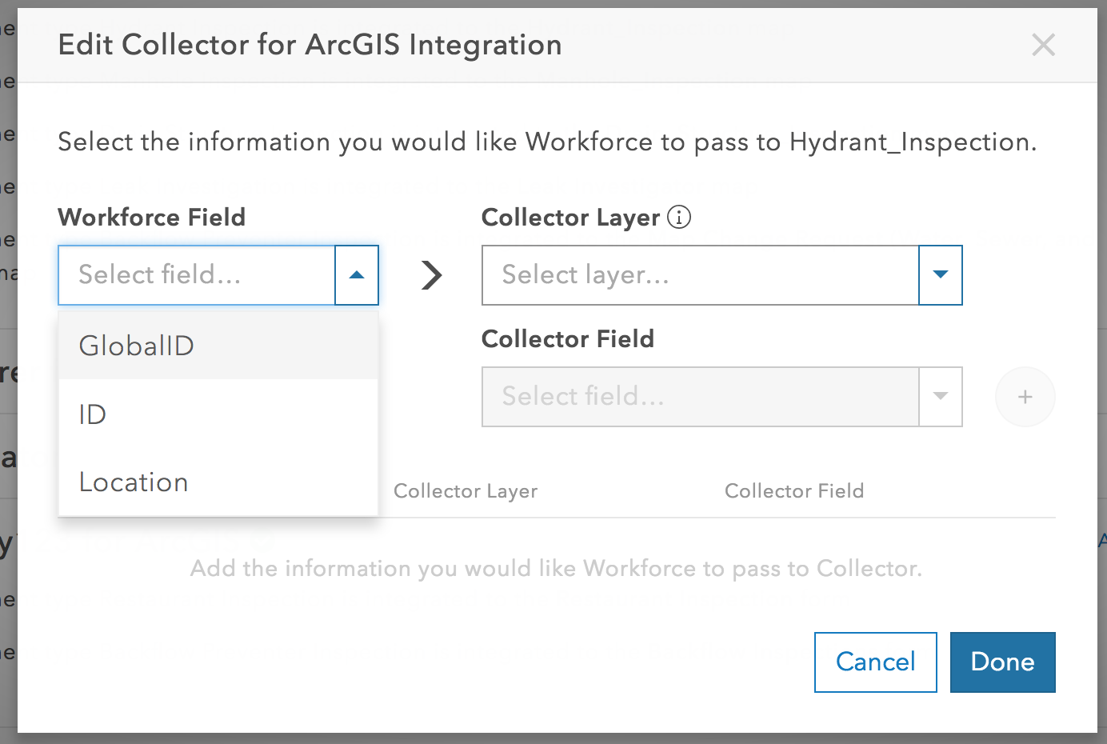1107x744 pixels.
Task: Click the dialog title 'Edit Collector for ArcGIS Integration'
Action: [x=310, y=45]
